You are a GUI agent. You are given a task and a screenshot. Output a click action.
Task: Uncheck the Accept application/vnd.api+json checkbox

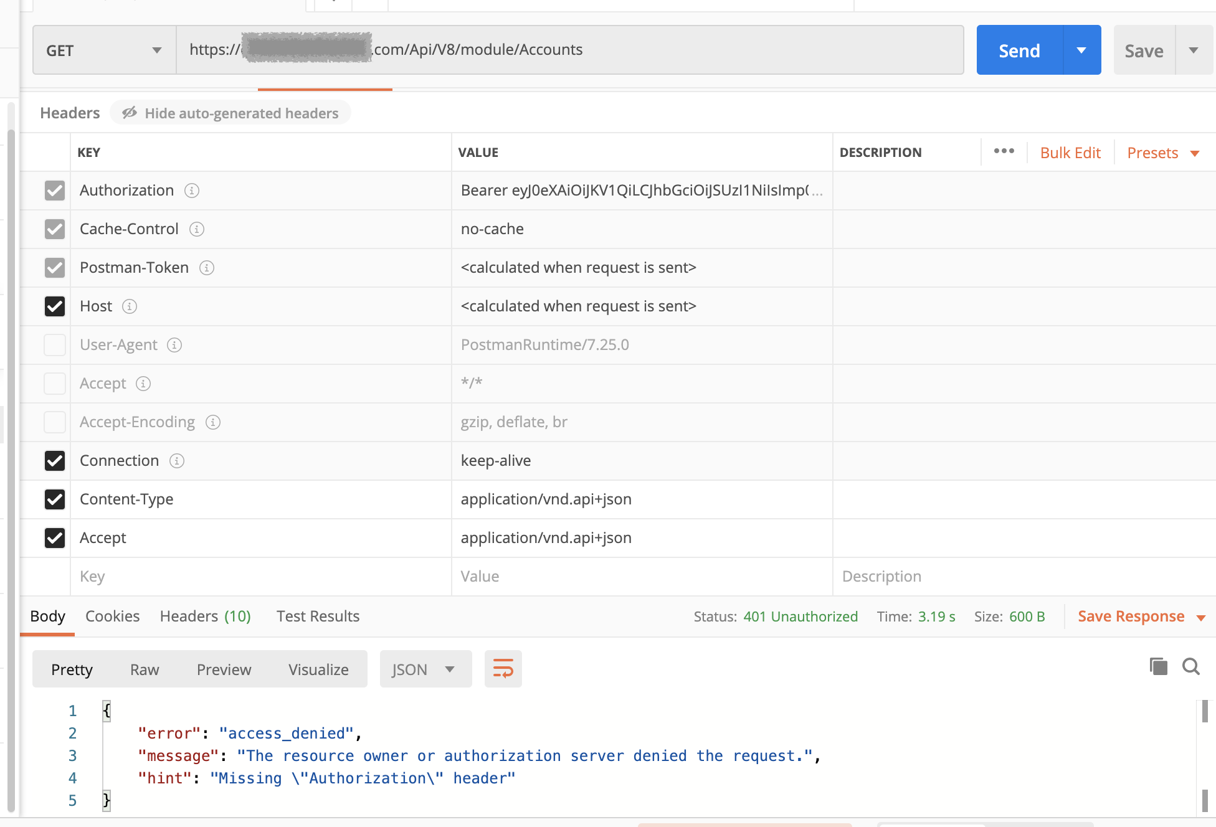click(x=55, y=538)
